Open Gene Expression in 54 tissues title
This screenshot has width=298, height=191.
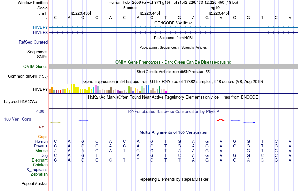173,81
